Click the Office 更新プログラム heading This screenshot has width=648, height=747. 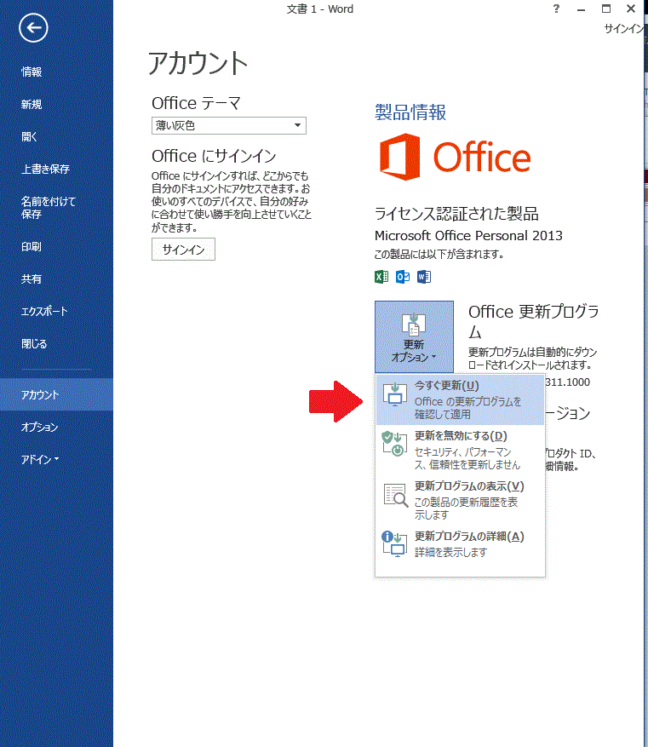[x=534, y=321]
